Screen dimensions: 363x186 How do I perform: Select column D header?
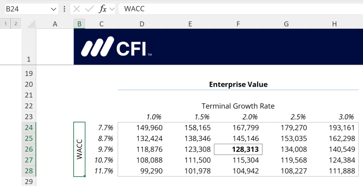pyautogui.click(x=142, y=24)
